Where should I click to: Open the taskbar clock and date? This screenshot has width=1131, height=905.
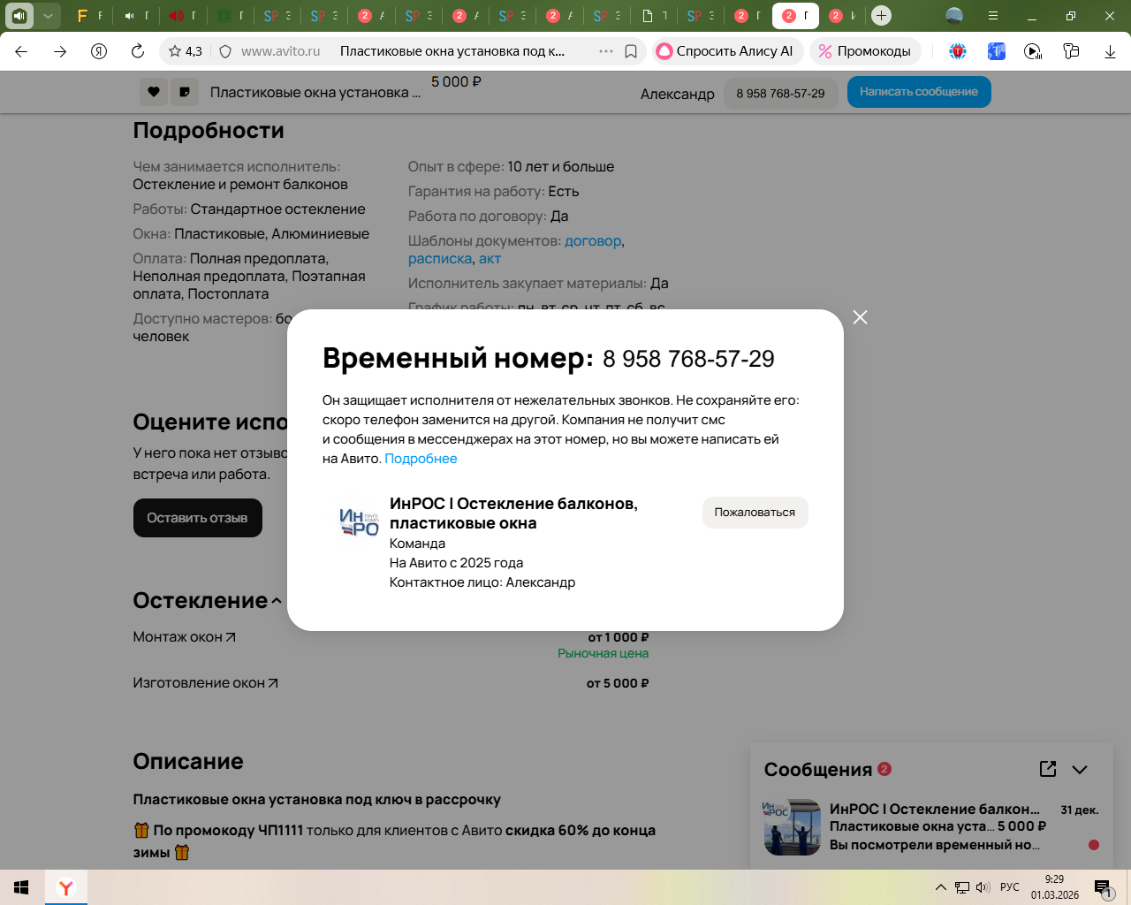pyautogui.click(x=1055, y=887)
